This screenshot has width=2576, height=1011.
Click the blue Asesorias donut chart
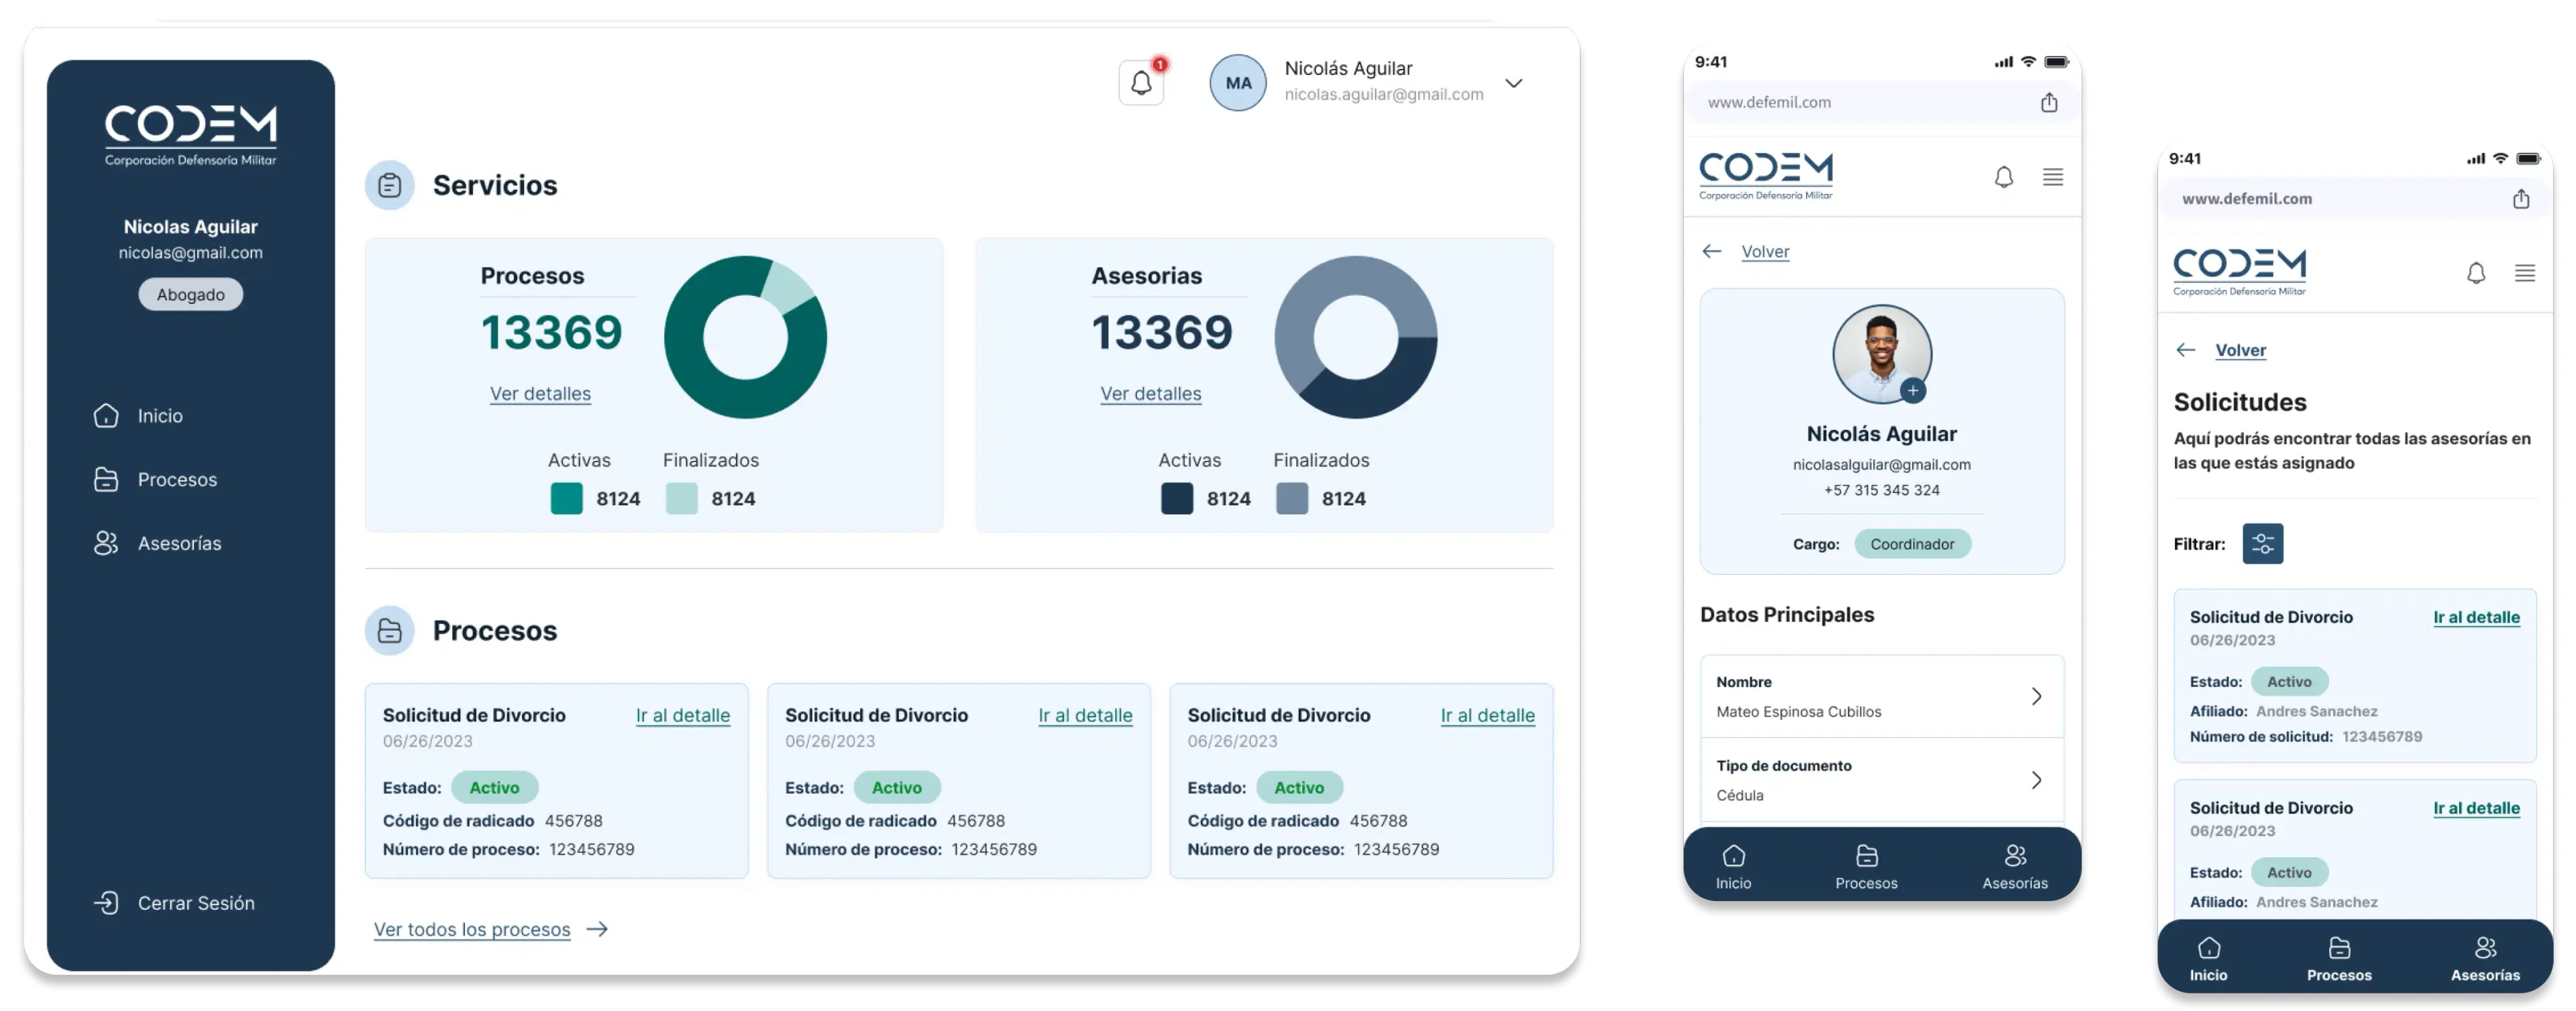pyautogui.click(x=1355, y=337)
